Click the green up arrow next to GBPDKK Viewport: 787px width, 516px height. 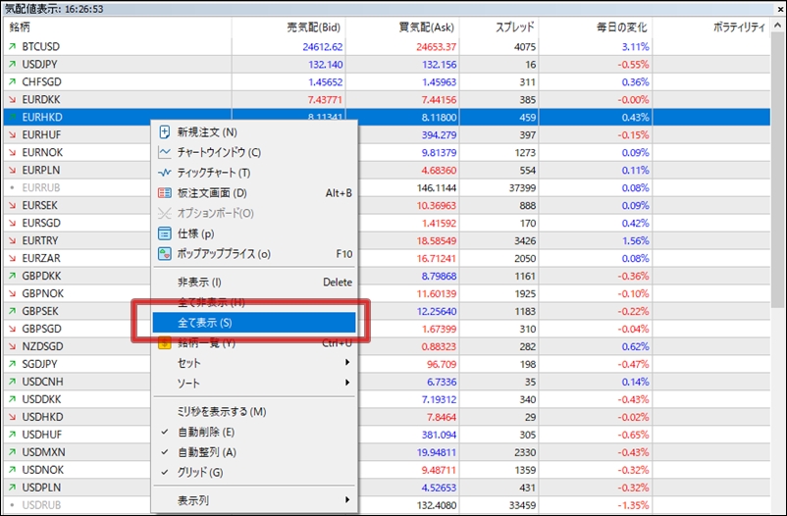pyautogui.click(x=12, y=276)
